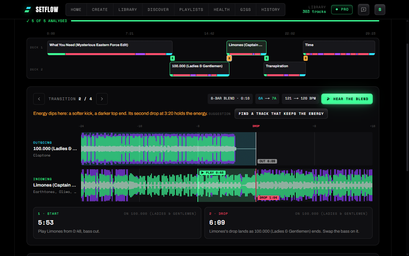The image size is (409, 256).
Task: Click the outgoing 100.000 waveform
Action: pos(227,149)
